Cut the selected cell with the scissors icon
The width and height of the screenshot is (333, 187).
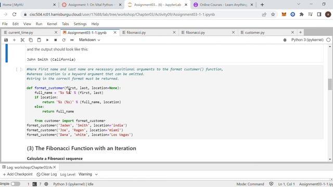coord(22,40)
